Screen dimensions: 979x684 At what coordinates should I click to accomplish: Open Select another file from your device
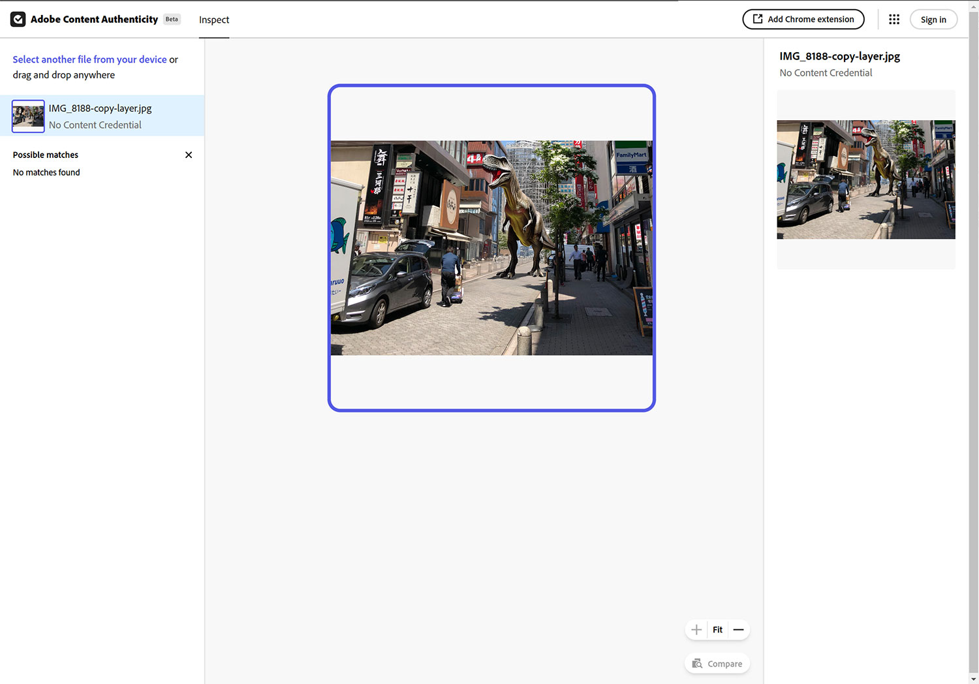point(89,59)
